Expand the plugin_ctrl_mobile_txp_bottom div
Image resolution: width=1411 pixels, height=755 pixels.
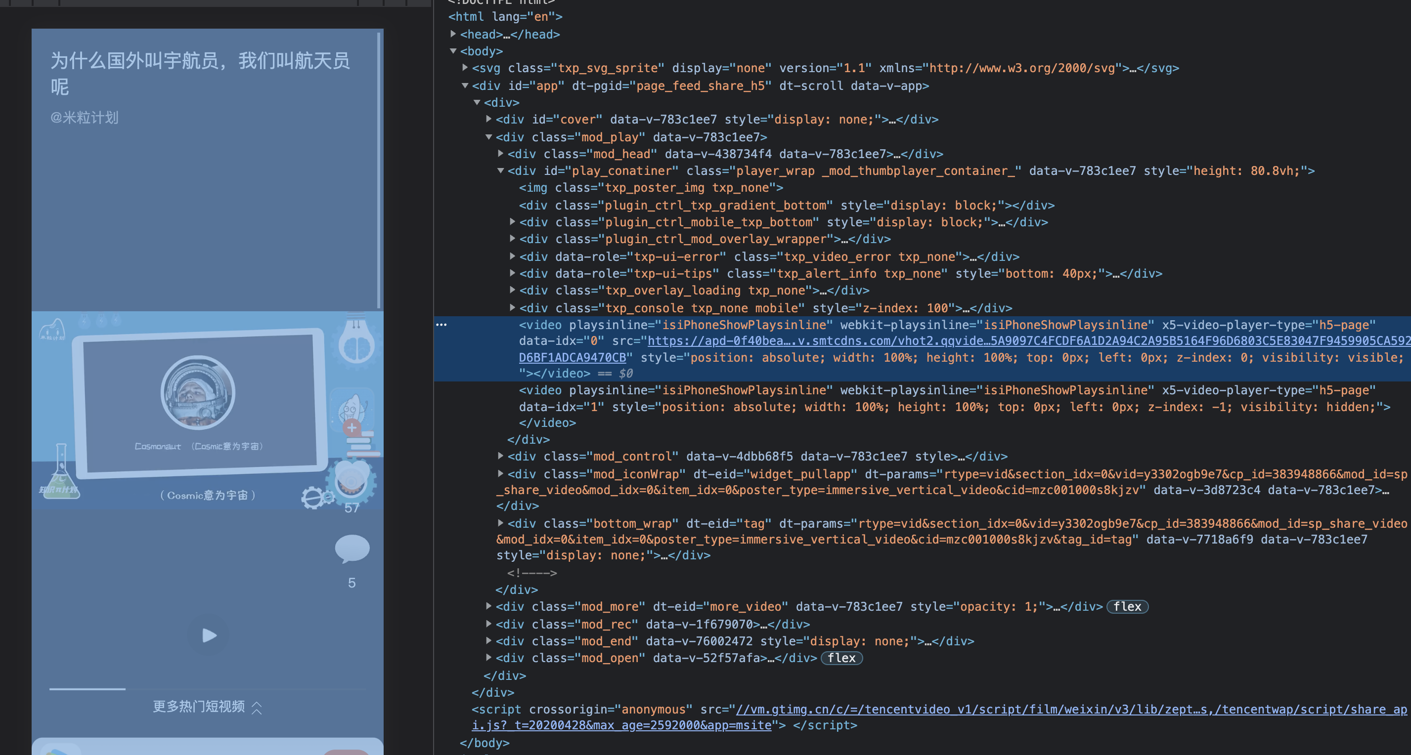(512, 222)
